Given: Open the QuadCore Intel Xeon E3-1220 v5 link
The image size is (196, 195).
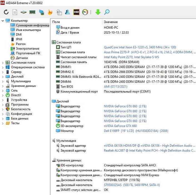Looking at the screenshot, I should pyautogui.click(x=140, y=47).
